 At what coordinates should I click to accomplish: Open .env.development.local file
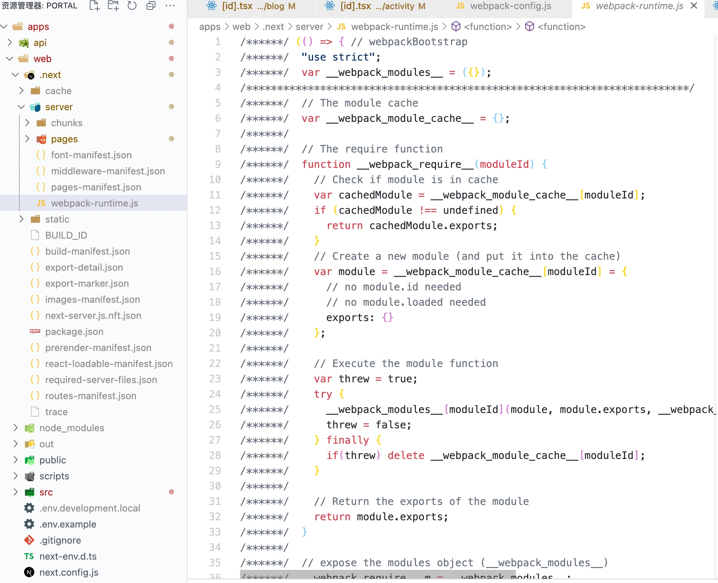pos(93,508)
